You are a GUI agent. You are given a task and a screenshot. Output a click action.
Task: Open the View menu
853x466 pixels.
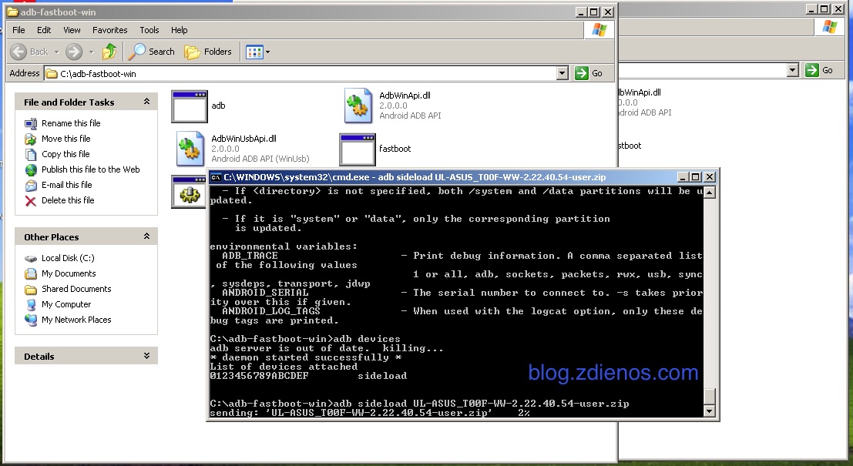(72, 30)
